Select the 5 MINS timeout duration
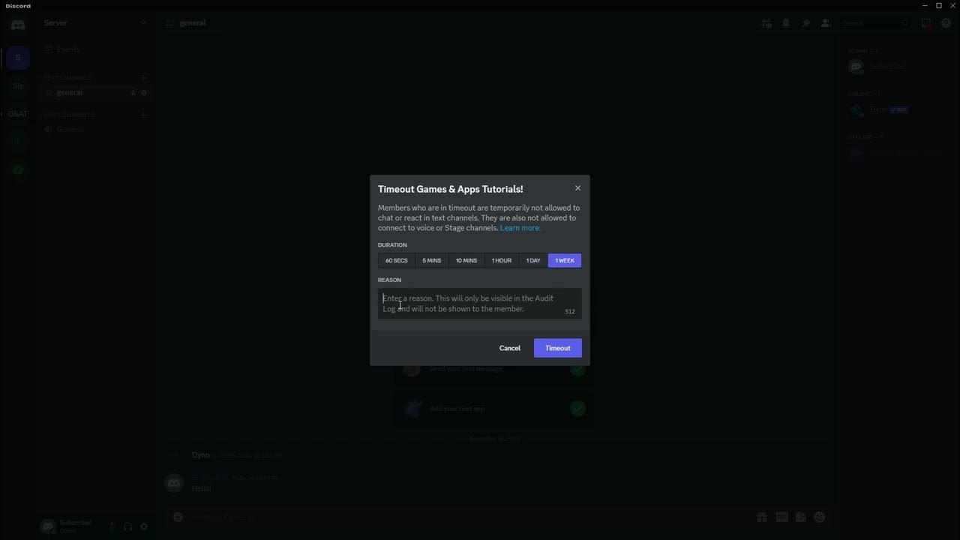 (431, 260)
